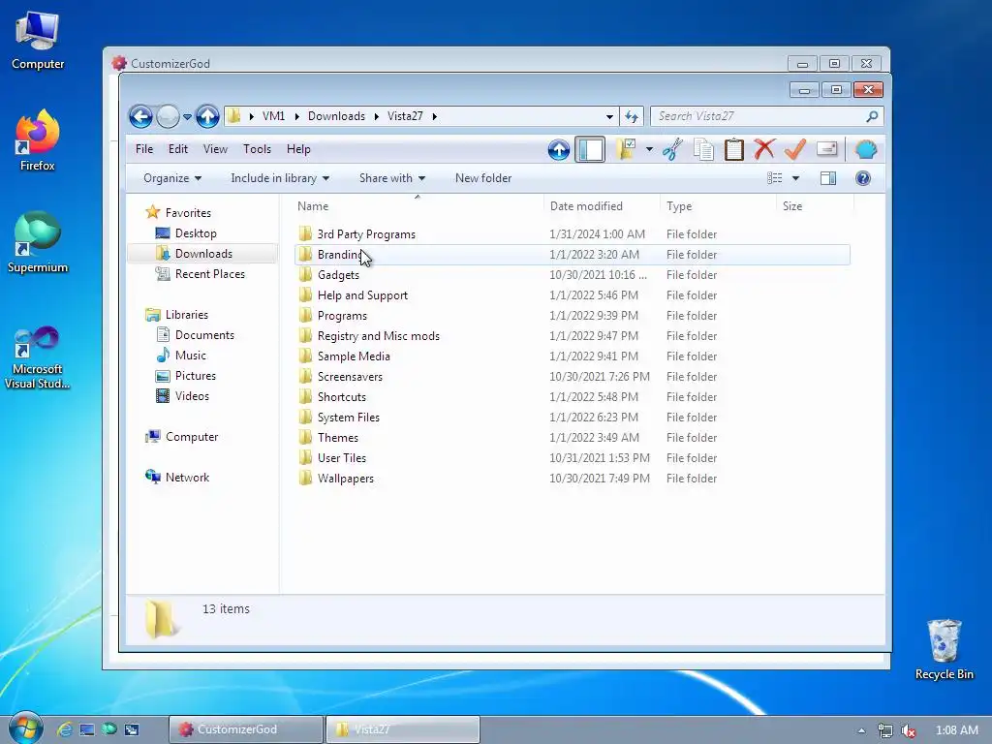
Task: Select the 3rd Party Programs folder
Action: click(x=572, y=234)
